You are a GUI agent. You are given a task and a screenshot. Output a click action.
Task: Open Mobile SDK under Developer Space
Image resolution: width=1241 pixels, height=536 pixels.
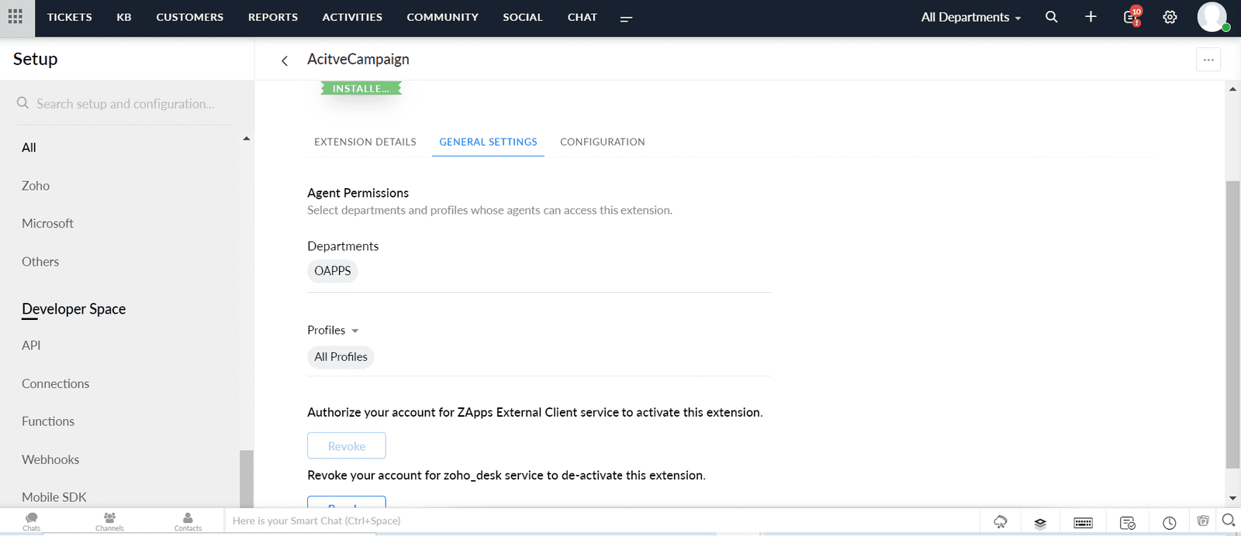(54, 497)
